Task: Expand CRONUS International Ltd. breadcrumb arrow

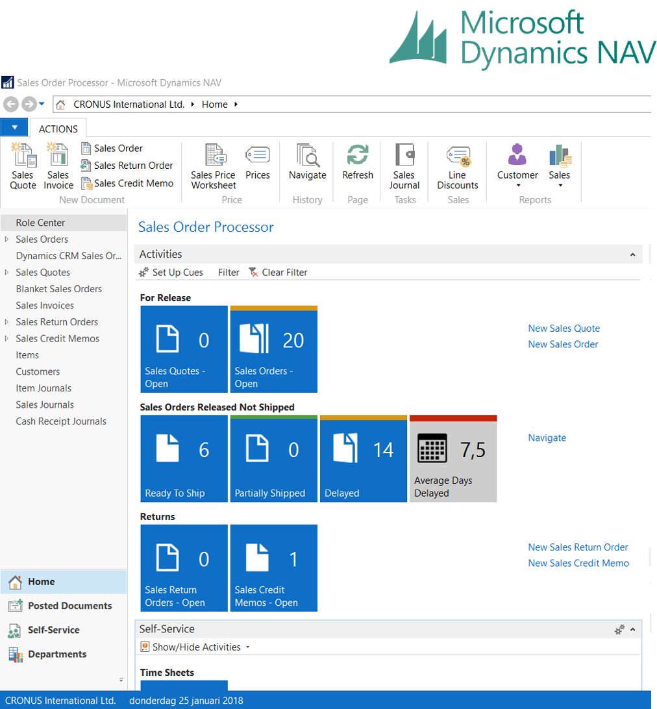Action: coord(193,105)
